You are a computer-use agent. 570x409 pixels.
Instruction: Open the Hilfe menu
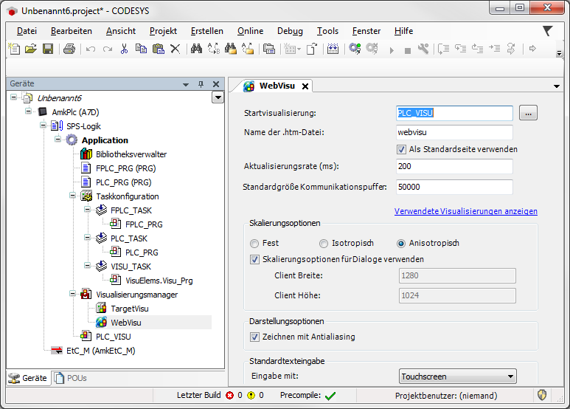(x=403, y=31)
